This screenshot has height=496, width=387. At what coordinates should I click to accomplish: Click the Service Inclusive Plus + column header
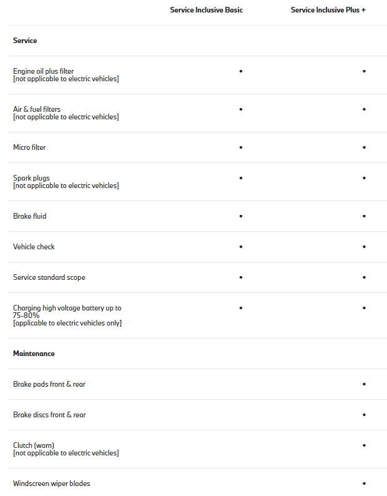tap(328, 10)
